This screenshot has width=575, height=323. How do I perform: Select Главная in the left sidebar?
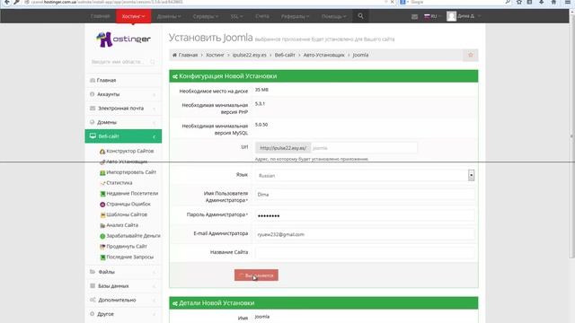[123, 80]
